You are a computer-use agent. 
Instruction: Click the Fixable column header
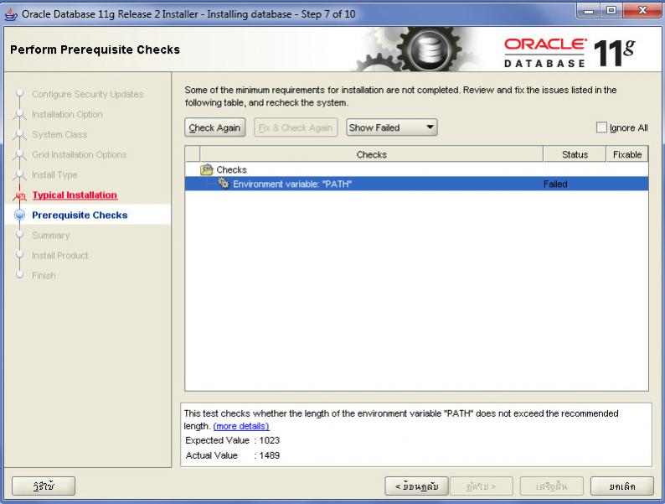coord(627,154)
